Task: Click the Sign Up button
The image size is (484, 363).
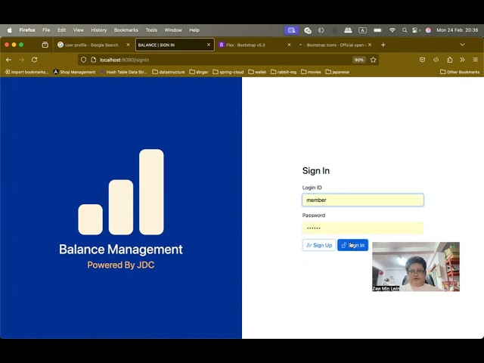Action: [319, 245]
